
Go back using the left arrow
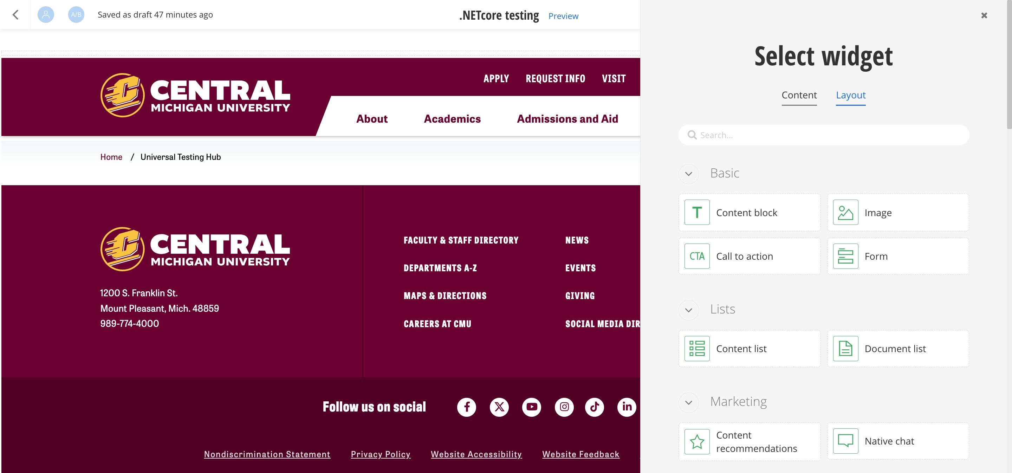[x=15, y=14]
